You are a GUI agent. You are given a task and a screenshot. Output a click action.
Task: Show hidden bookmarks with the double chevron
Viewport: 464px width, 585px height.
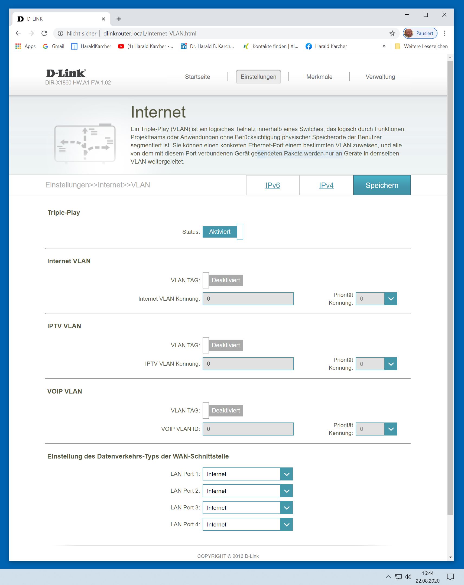click(384, 46)
